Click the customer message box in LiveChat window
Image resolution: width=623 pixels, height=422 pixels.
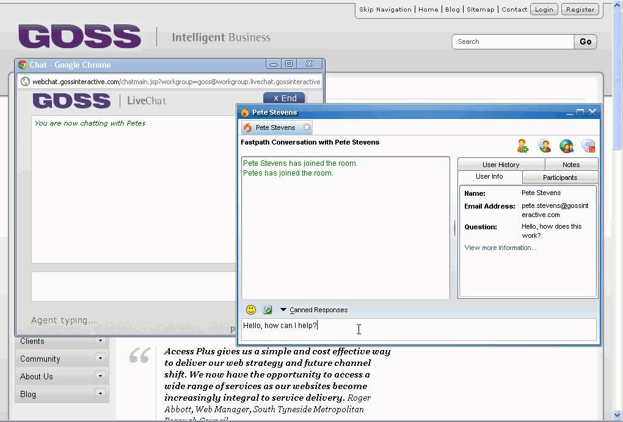pos(134,287)
